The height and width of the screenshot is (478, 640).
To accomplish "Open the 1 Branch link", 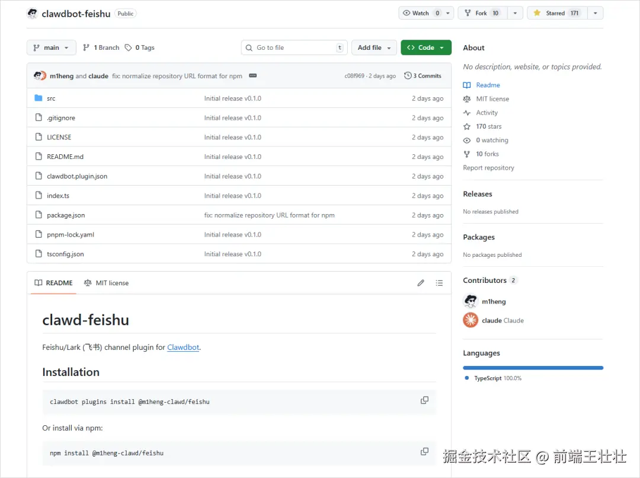I will point(101,47).
